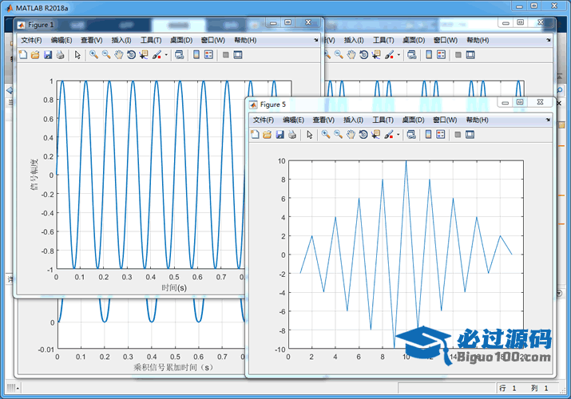Select Data Cursor tool in Figure 1
571x399 pixels.
tap(144, 55)
